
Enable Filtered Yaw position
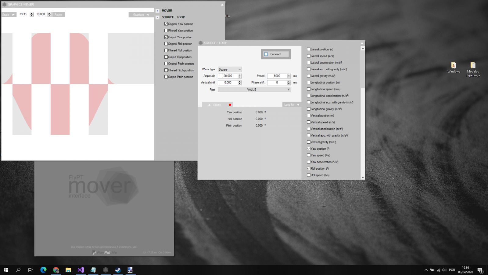point(166,31)
